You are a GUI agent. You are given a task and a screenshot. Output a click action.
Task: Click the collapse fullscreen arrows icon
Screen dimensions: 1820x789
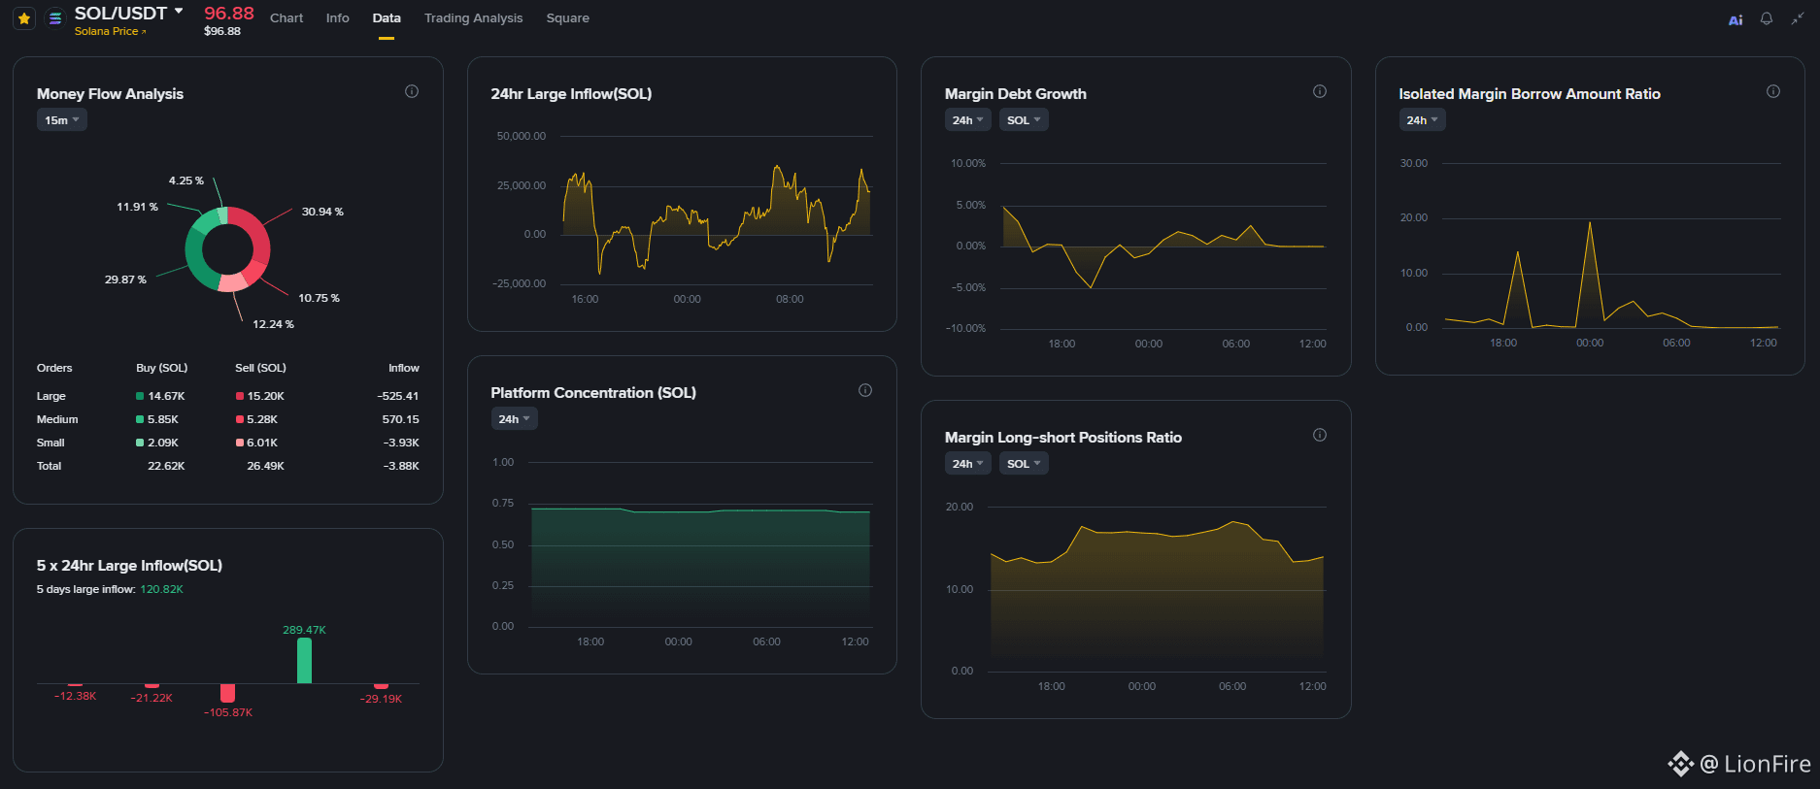click(1798, 18)
